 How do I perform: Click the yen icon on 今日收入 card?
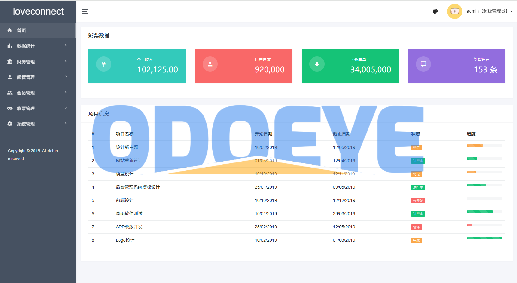click(104, 64)
